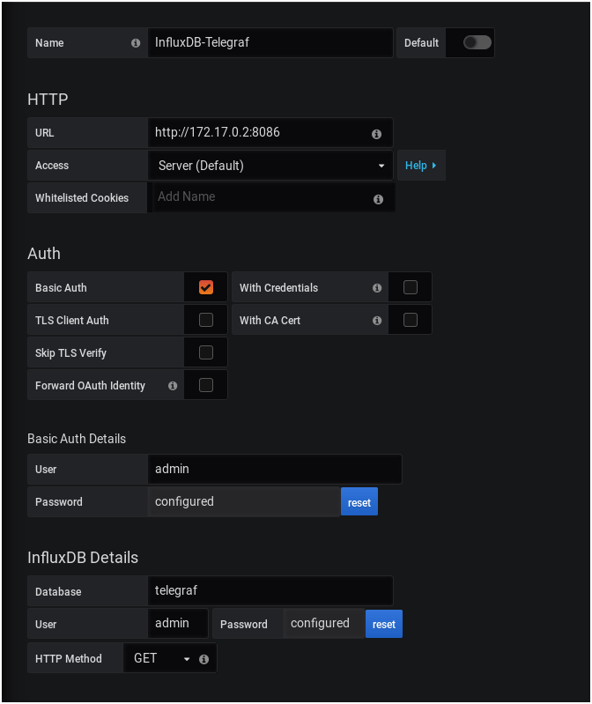Enable the With Credentials checkbox
Viewport: 592px width, 704px height.
(x=411, y=287)
